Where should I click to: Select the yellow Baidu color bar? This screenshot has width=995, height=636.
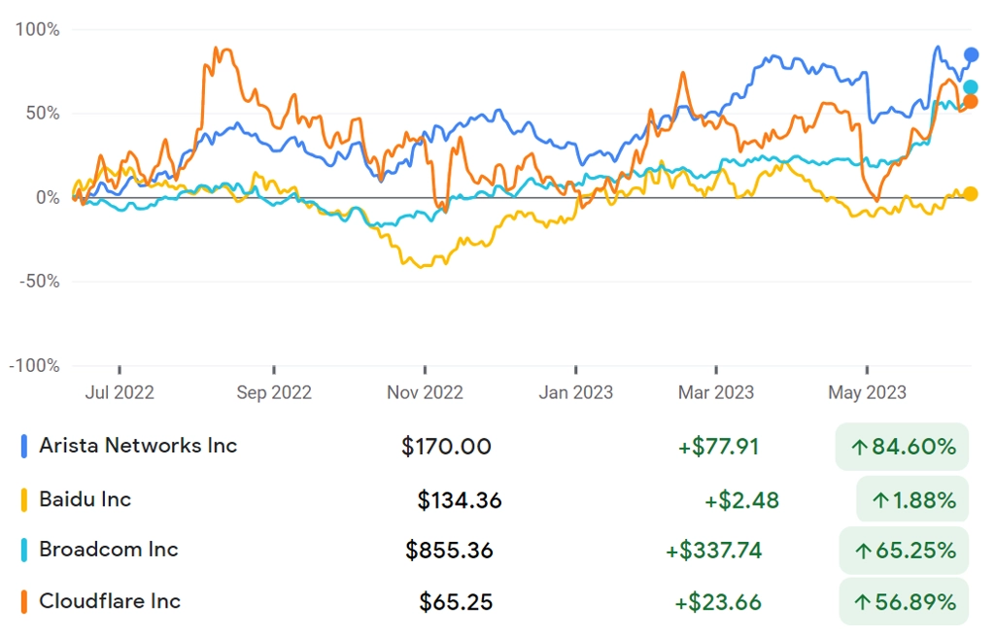point(24,500)
